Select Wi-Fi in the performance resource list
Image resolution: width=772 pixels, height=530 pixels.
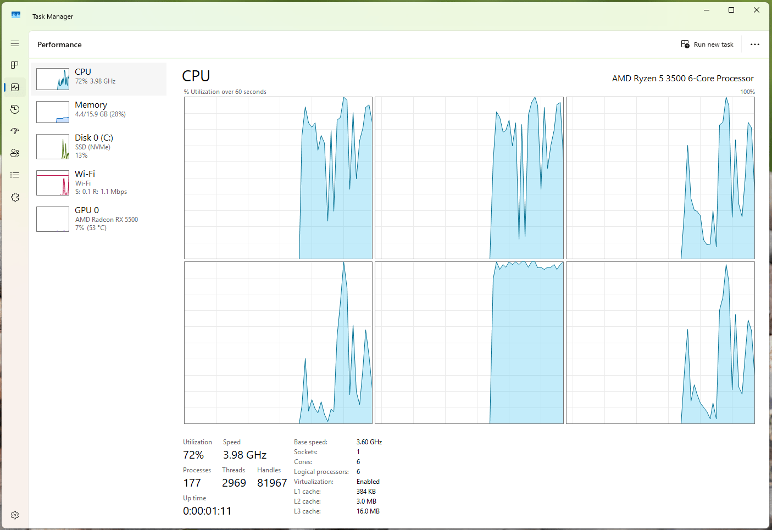coord(99,183)
